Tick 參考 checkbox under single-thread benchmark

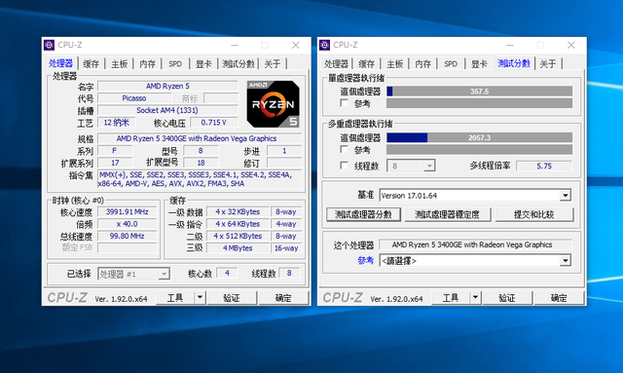pyautogui.click(x=344, y=103)
